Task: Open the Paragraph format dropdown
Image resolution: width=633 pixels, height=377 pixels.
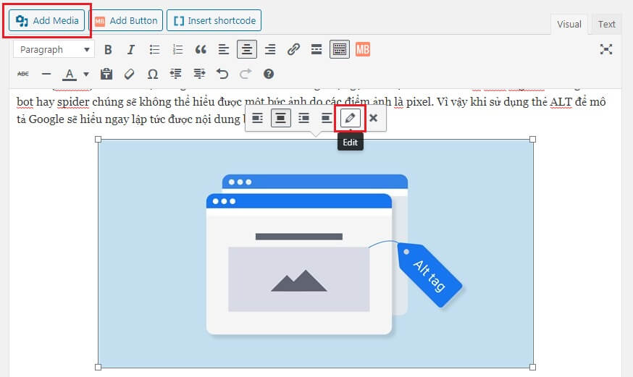Action: pos(54,50)
